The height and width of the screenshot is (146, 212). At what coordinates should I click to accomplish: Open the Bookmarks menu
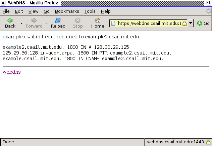click(67, 11)
